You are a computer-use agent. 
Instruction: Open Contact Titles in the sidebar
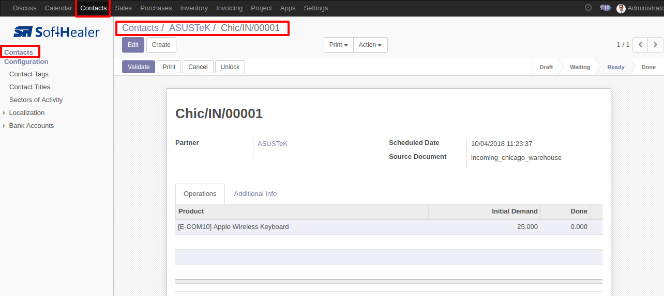click(30, 87)
